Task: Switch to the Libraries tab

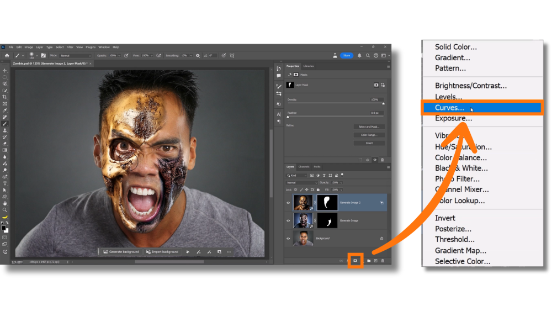Action: point(309,66)
